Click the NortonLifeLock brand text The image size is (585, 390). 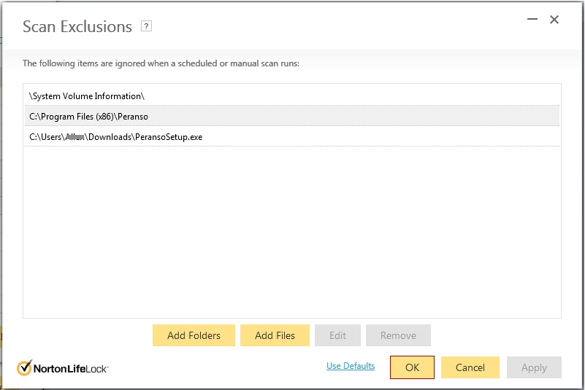(x=71, y=368)
